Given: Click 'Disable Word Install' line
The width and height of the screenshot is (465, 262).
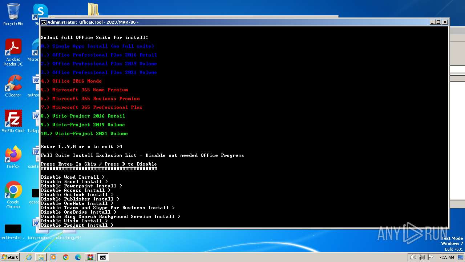Looking at the screenshot, I should click(73, 177).
